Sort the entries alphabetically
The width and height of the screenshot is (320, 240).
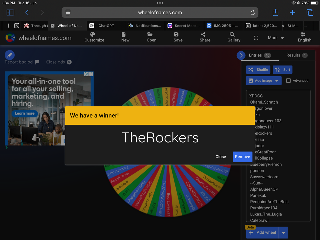[x=283, y=70]
